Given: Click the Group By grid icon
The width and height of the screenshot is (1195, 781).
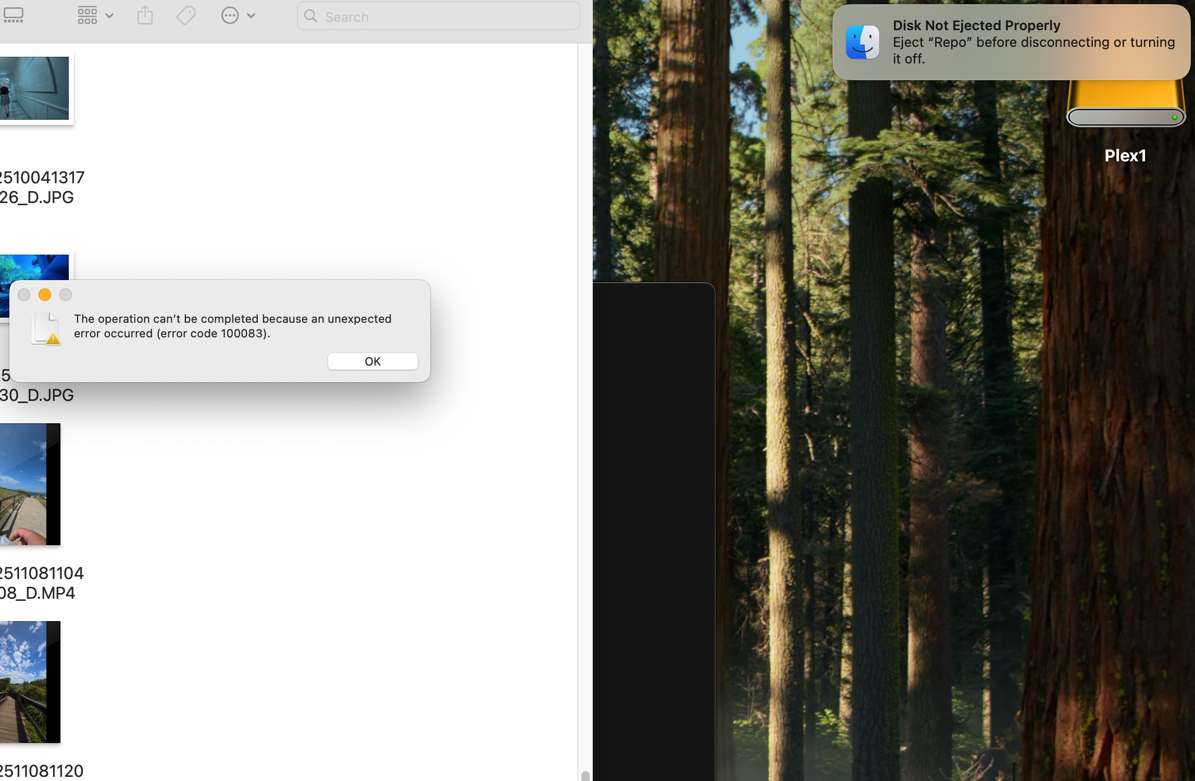Looking at the screenshot, I should point(87,16).
